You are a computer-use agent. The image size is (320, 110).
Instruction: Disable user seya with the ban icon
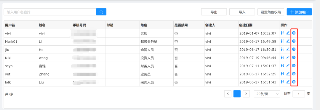294,65
